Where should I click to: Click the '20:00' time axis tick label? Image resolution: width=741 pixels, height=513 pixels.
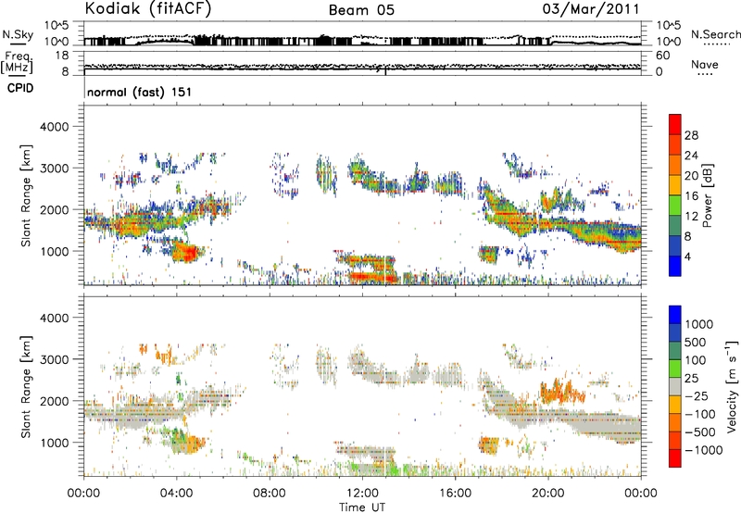(547, 494)
